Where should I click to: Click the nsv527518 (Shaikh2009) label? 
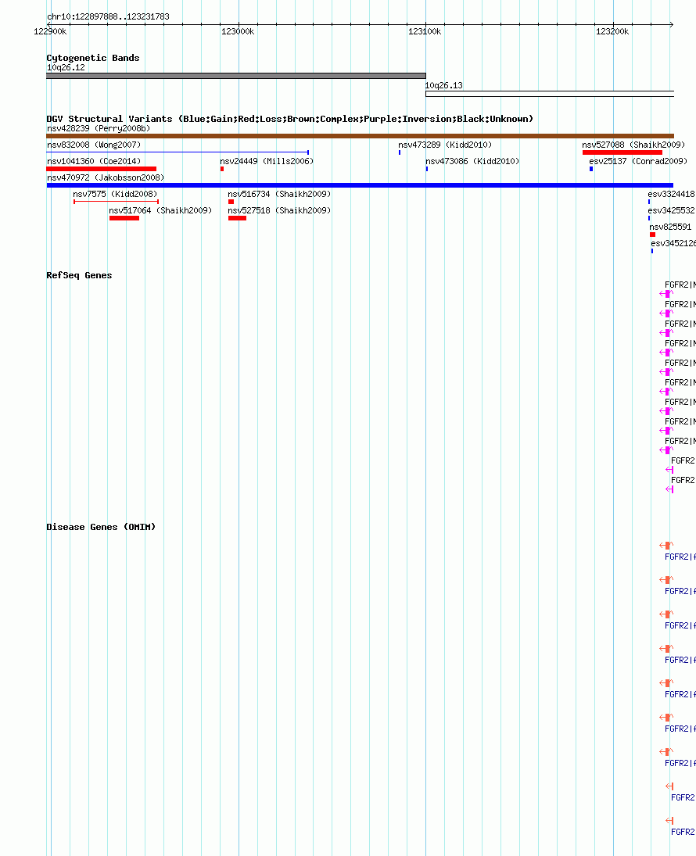(x=279, y=210)
